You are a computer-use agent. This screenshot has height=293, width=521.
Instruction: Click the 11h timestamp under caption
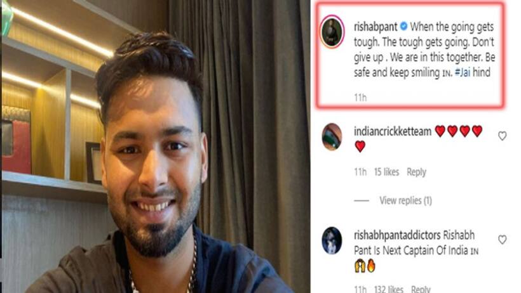click(360, 98)
